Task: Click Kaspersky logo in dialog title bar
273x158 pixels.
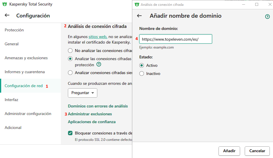Action: [x=137, y=5]
